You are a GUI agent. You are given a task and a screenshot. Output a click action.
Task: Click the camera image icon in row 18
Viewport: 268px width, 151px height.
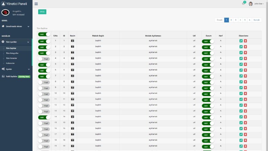pyautogui.click(x=72, y=140)
